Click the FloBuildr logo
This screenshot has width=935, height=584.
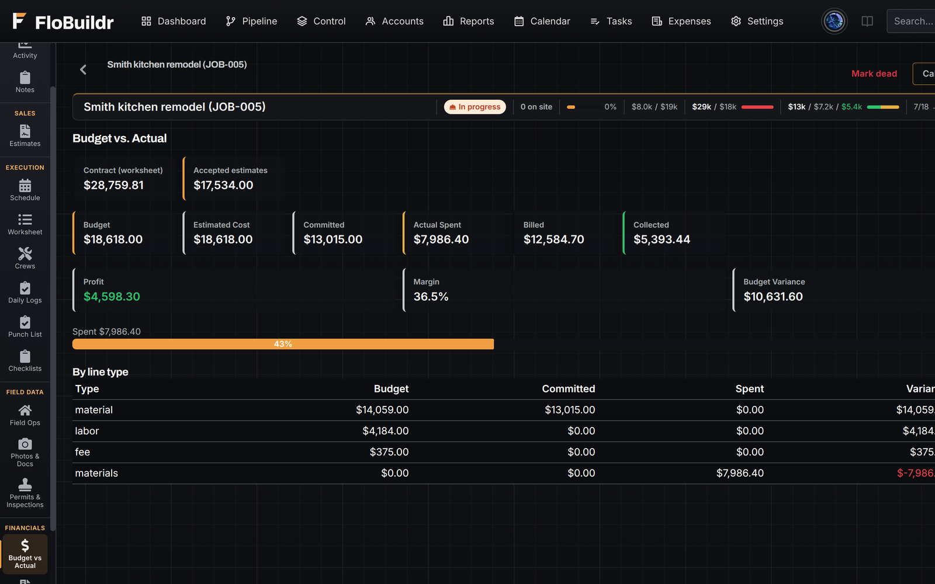[63, 22]
